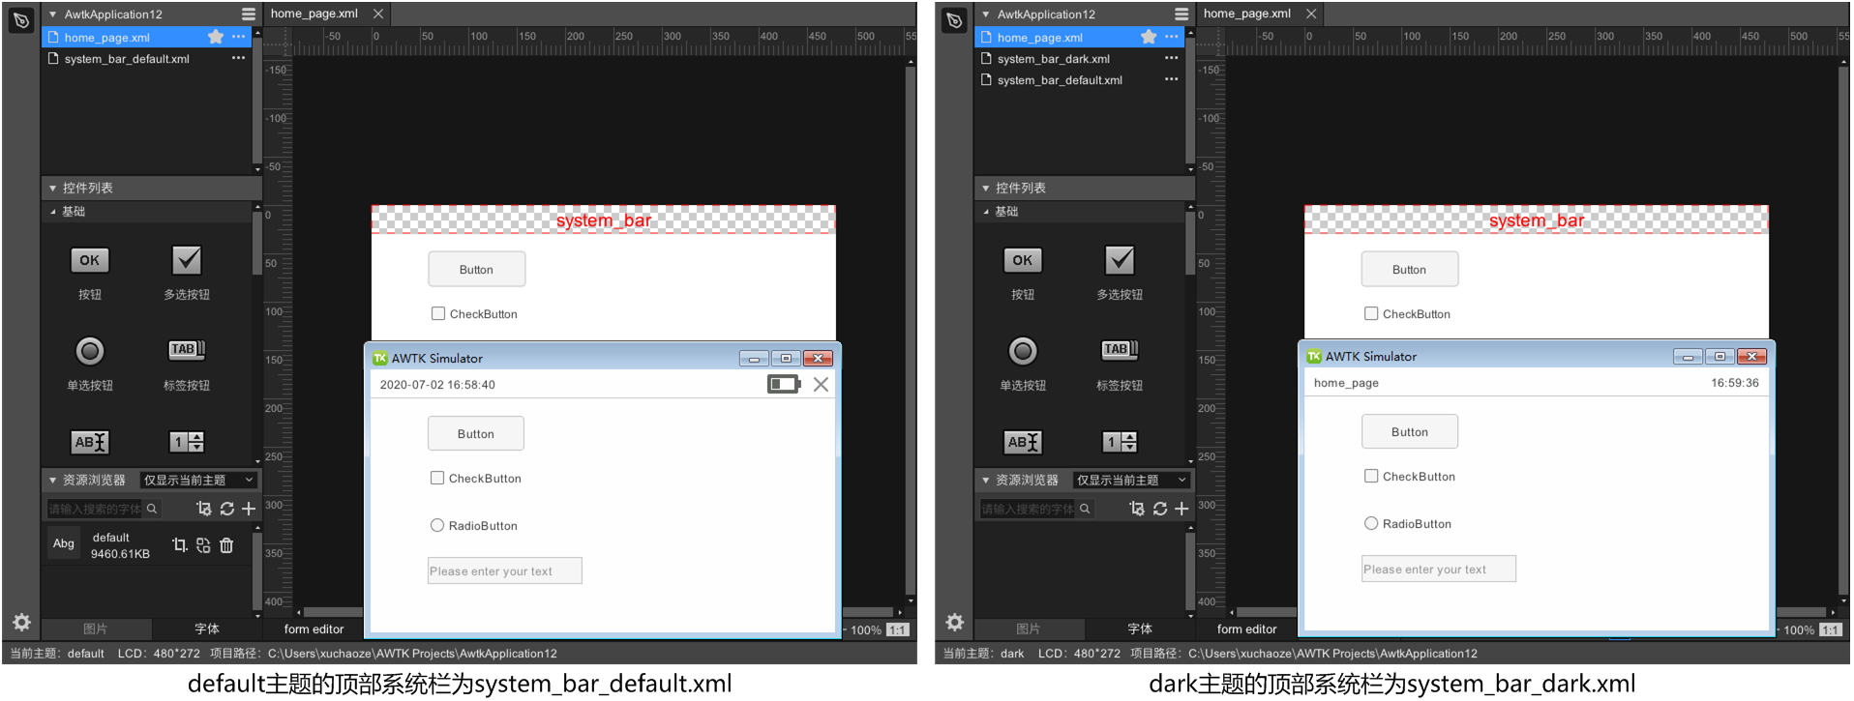Viewport: 1854px width, 701px height.
Task: Click the star icon on home_page.xml, dark-theme screenshot
Action: tap(1148, 37)
